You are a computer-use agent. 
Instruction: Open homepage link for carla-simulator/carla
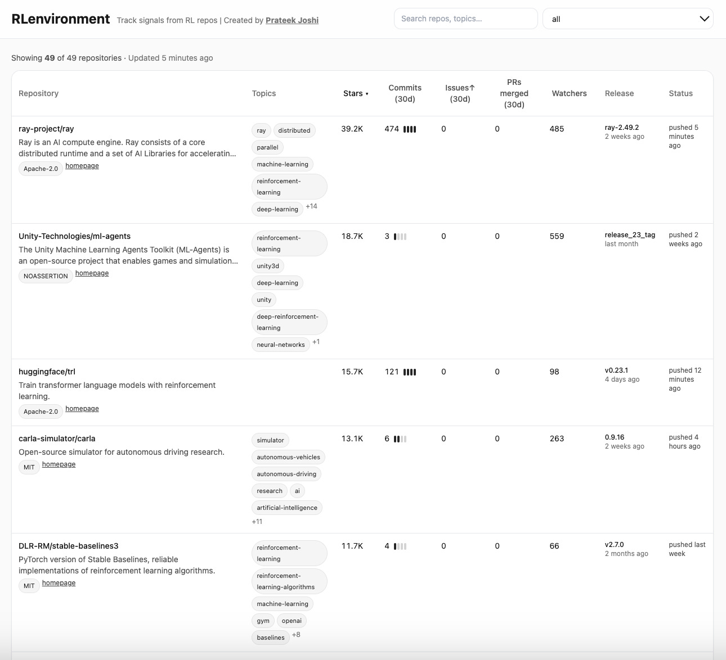tap(59, 464)
